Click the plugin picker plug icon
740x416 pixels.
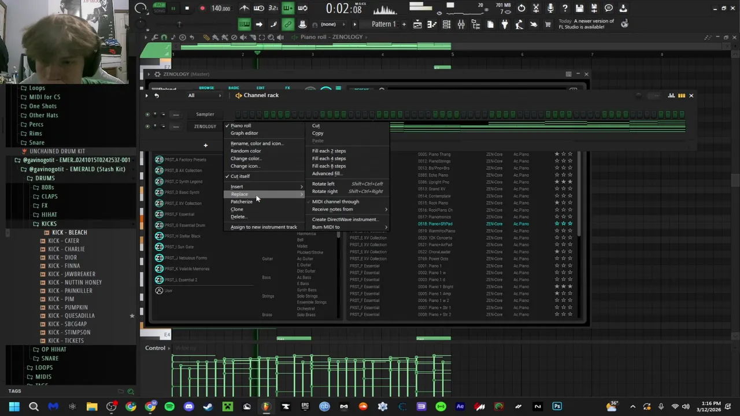[505, 24]
